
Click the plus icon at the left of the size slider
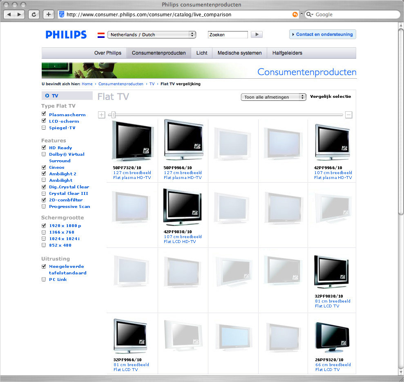click(x=102, y=115)
